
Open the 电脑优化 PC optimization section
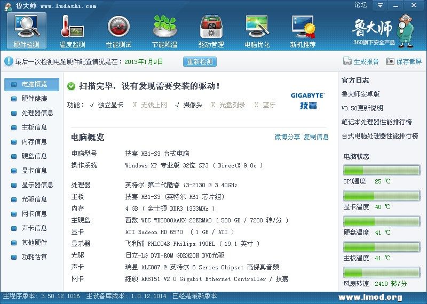click(x=257, y=30)
